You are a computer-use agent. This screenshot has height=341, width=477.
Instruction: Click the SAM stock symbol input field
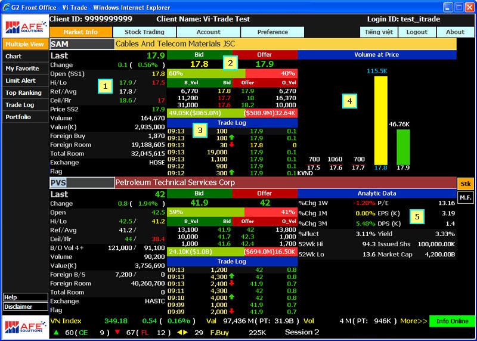[x=82, y=44]
